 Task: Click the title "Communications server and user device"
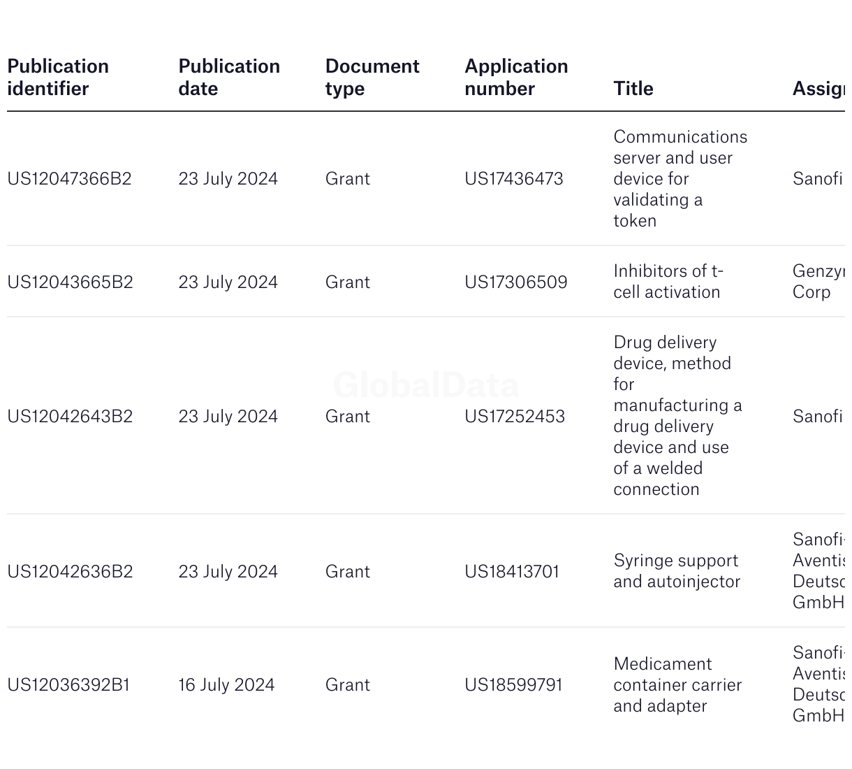coord(680,179)
